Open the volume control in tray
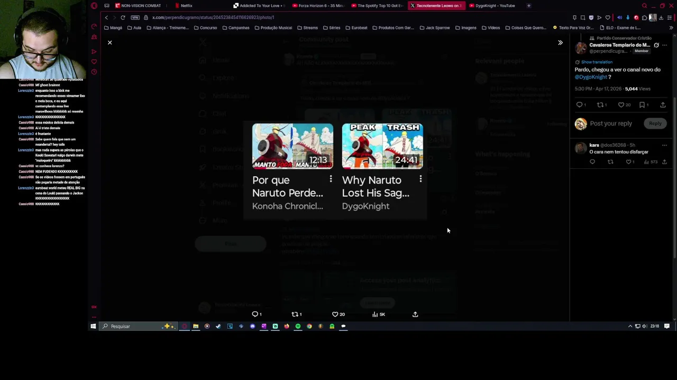Screen dimensions: 677x380 (x=644, y=326)
